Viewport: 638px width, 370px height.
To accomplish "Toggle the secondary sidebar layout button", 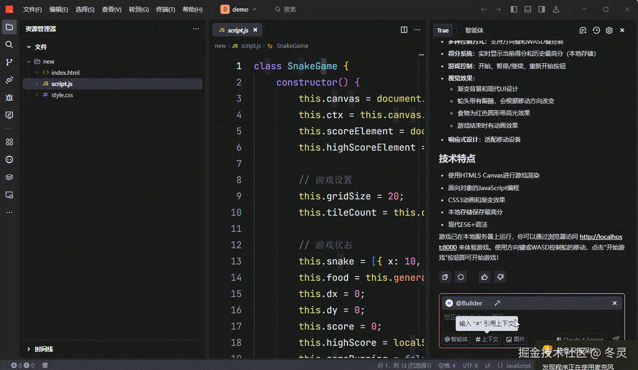I will [x=542, y=9].
